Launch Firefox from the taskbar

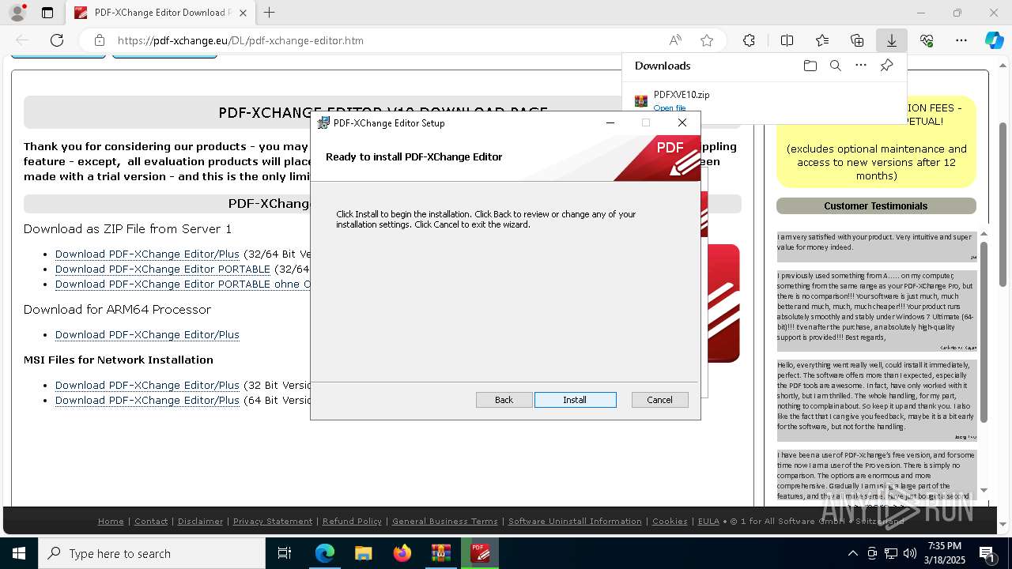402,553
